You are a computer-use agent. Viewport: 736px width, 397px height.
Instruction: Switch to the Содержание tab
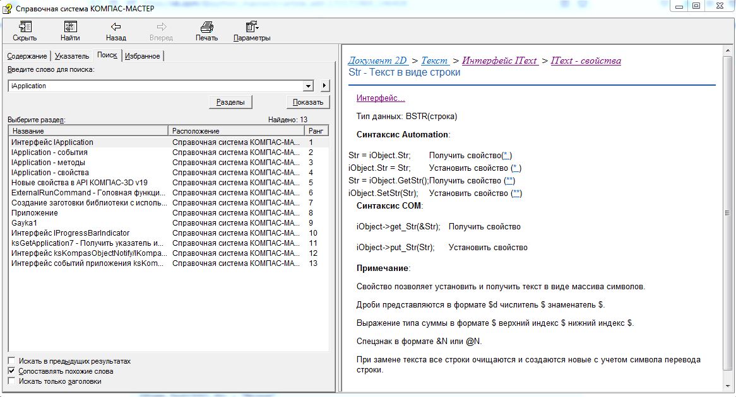pyautogui.click(x=27, y=56)
